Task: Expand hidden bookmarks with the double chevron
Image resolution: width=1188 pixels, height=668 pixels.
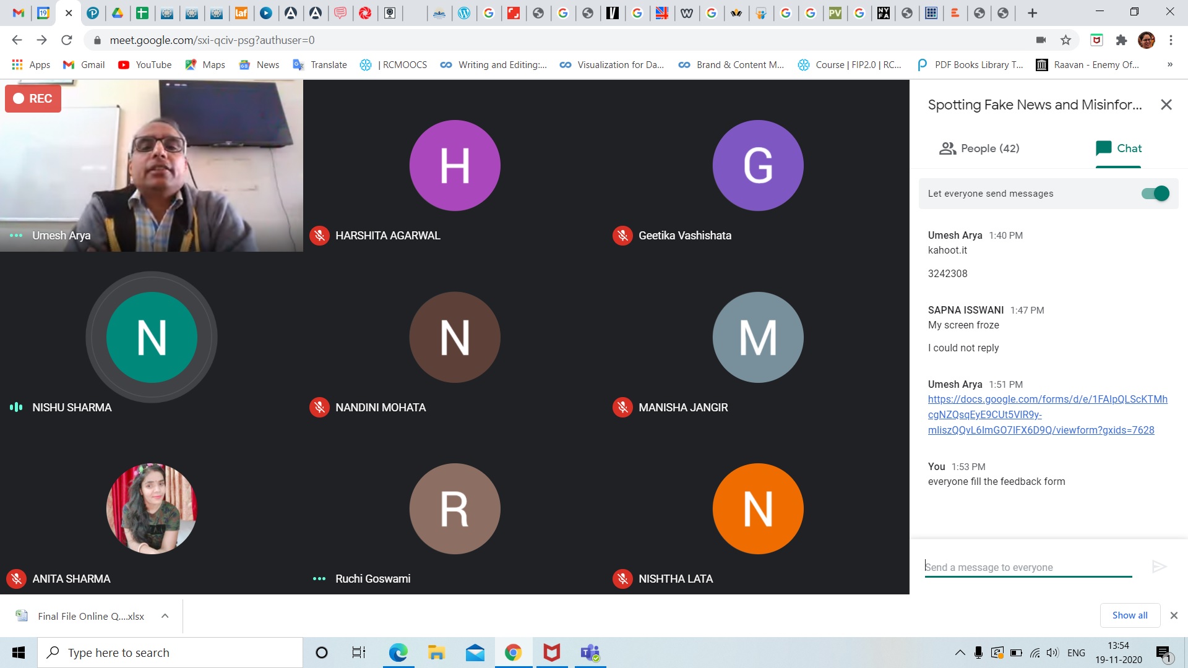Action: pos(1169,65)
